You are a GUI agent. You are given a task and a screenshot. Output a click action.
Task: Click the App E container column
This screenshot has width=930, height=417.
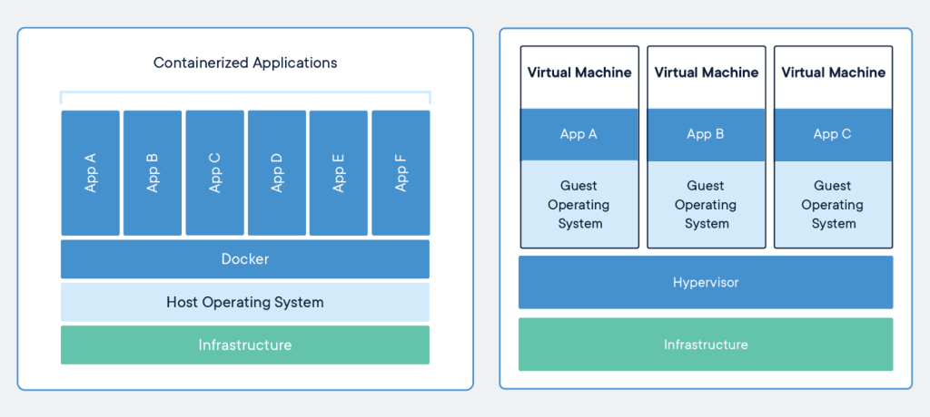coord(339,173)
